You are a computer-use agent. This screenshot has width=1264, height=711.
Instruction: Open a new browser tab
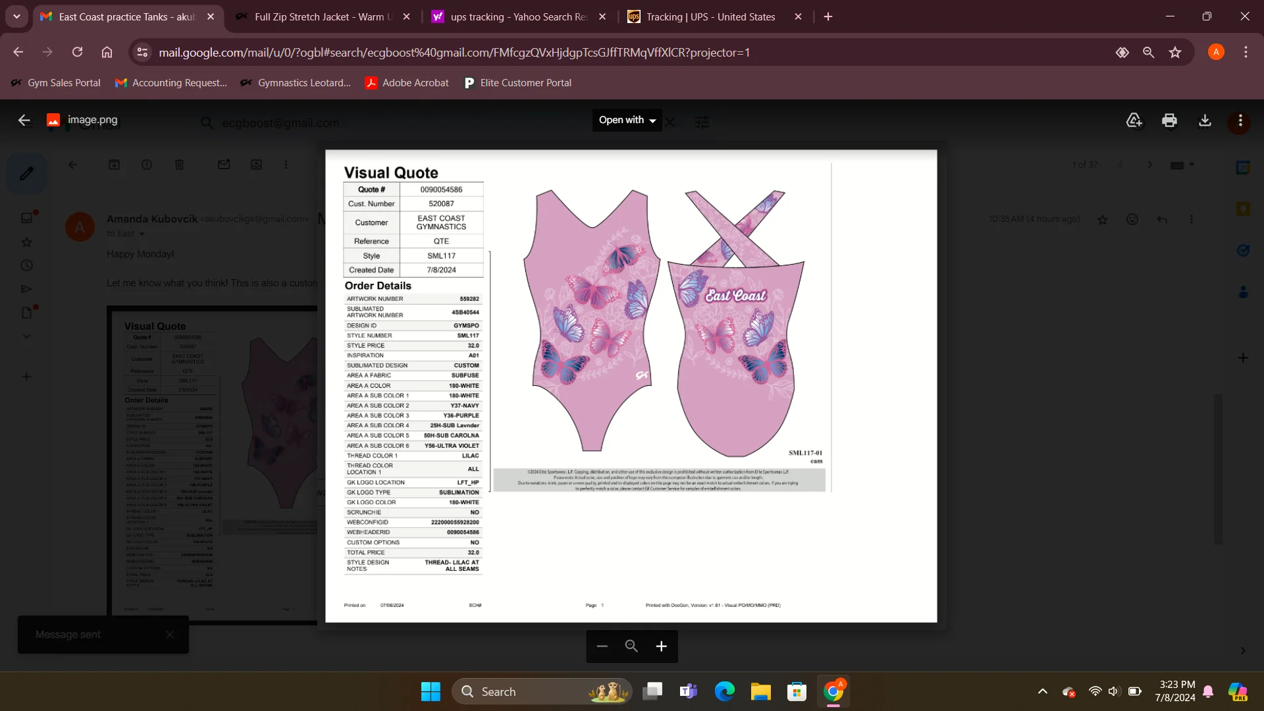[x=828, y=17]
